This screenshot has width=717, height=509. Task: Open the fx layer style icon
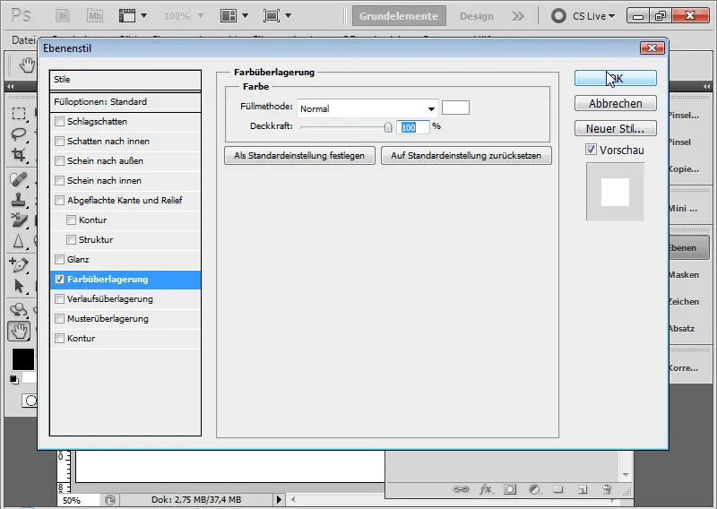[486, 489]
